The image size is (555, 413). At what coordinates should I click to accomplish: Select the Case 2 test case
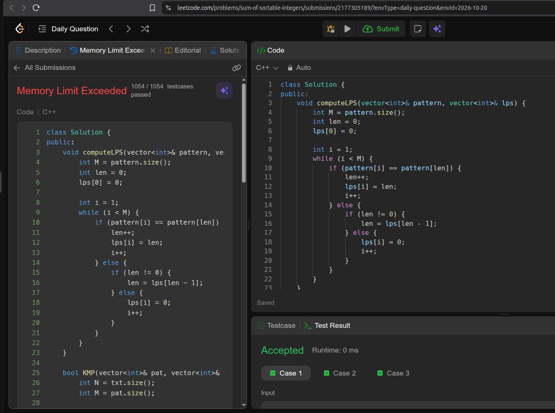340,373
